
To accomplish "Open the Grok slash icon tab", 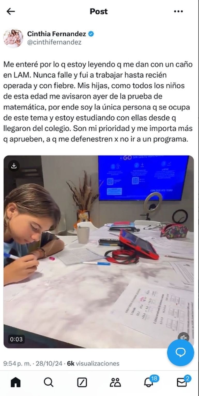I will coord(82,382).
